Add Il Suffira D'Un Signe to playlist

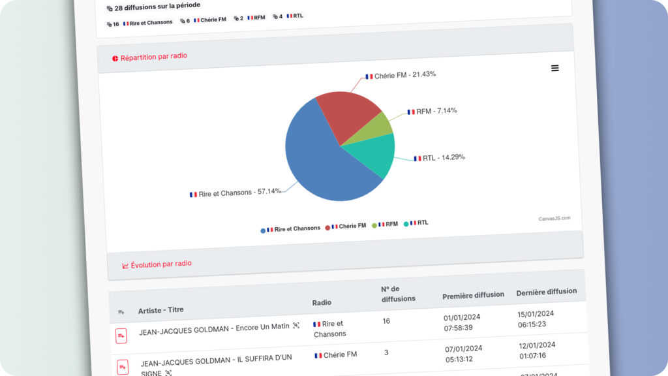click(123, 367)
